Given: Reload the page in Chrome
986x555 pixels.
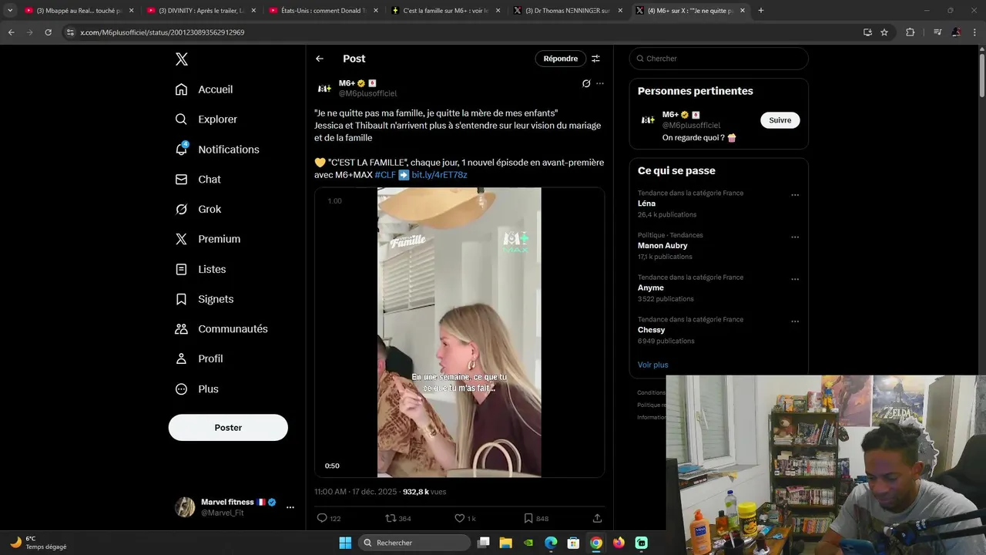Looking at the screenshot, I should [48, 32].
